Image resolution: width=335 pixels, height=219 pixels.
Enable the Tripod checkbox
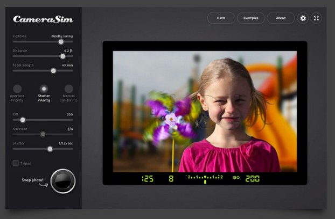click(x=16, y=163)
